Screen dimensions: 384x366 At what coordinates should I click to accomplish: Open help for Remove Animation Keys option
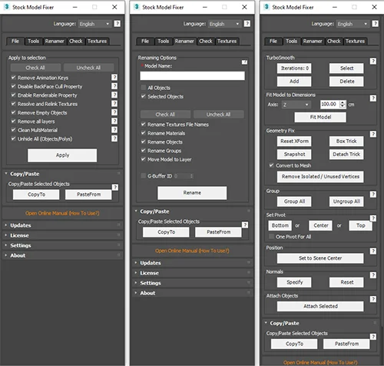pyautogui.click(x=114, y=78)
